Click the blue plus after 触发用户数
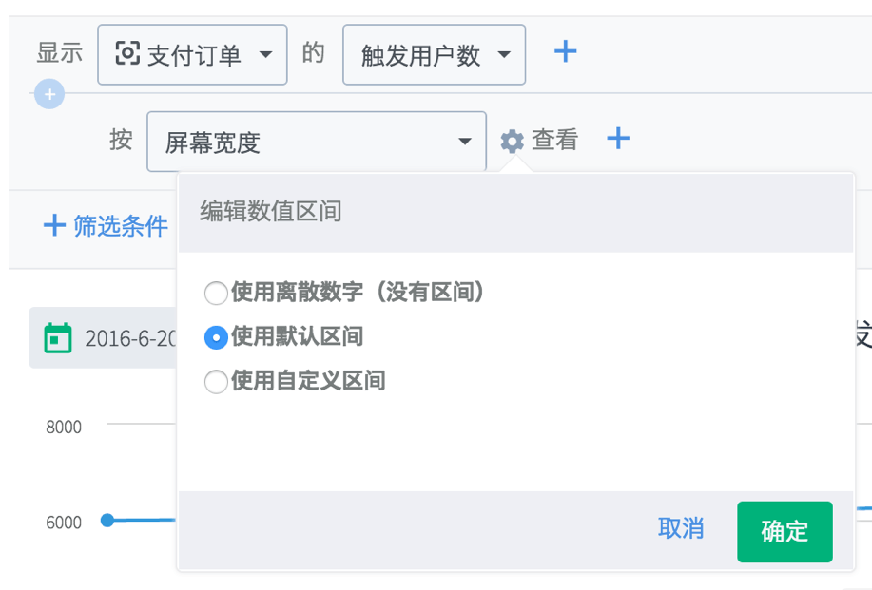 coord(566,51)
